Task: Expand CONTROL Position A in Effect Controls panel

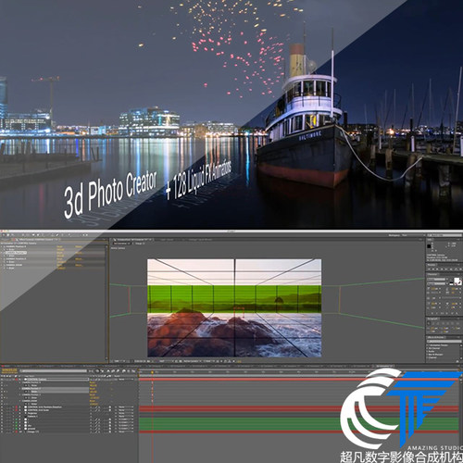Action: click(x=2, y=246)
